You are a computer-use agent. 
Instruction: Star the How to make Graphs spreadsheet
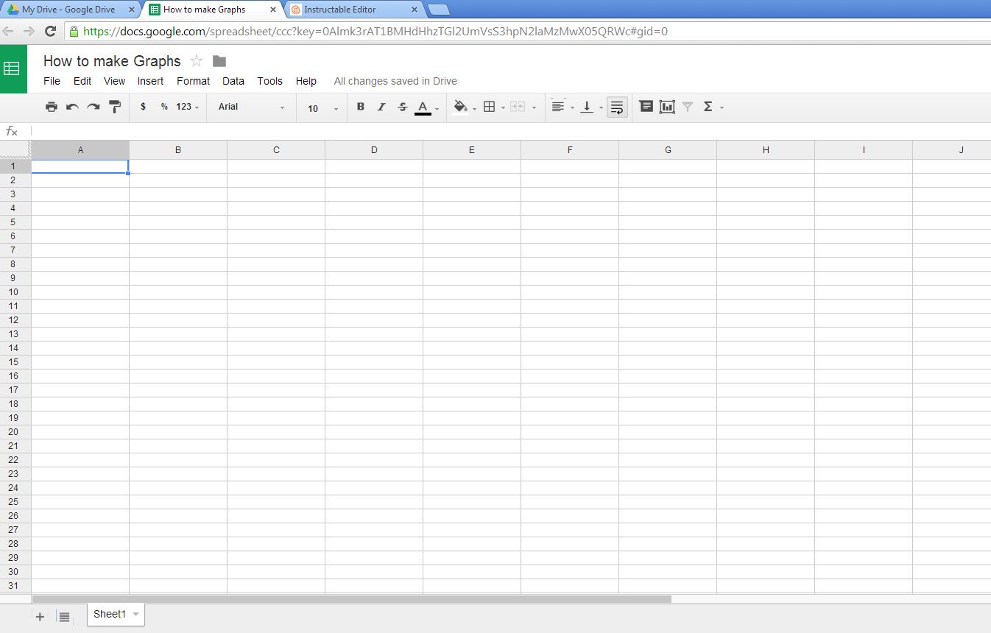click(196, 61)
